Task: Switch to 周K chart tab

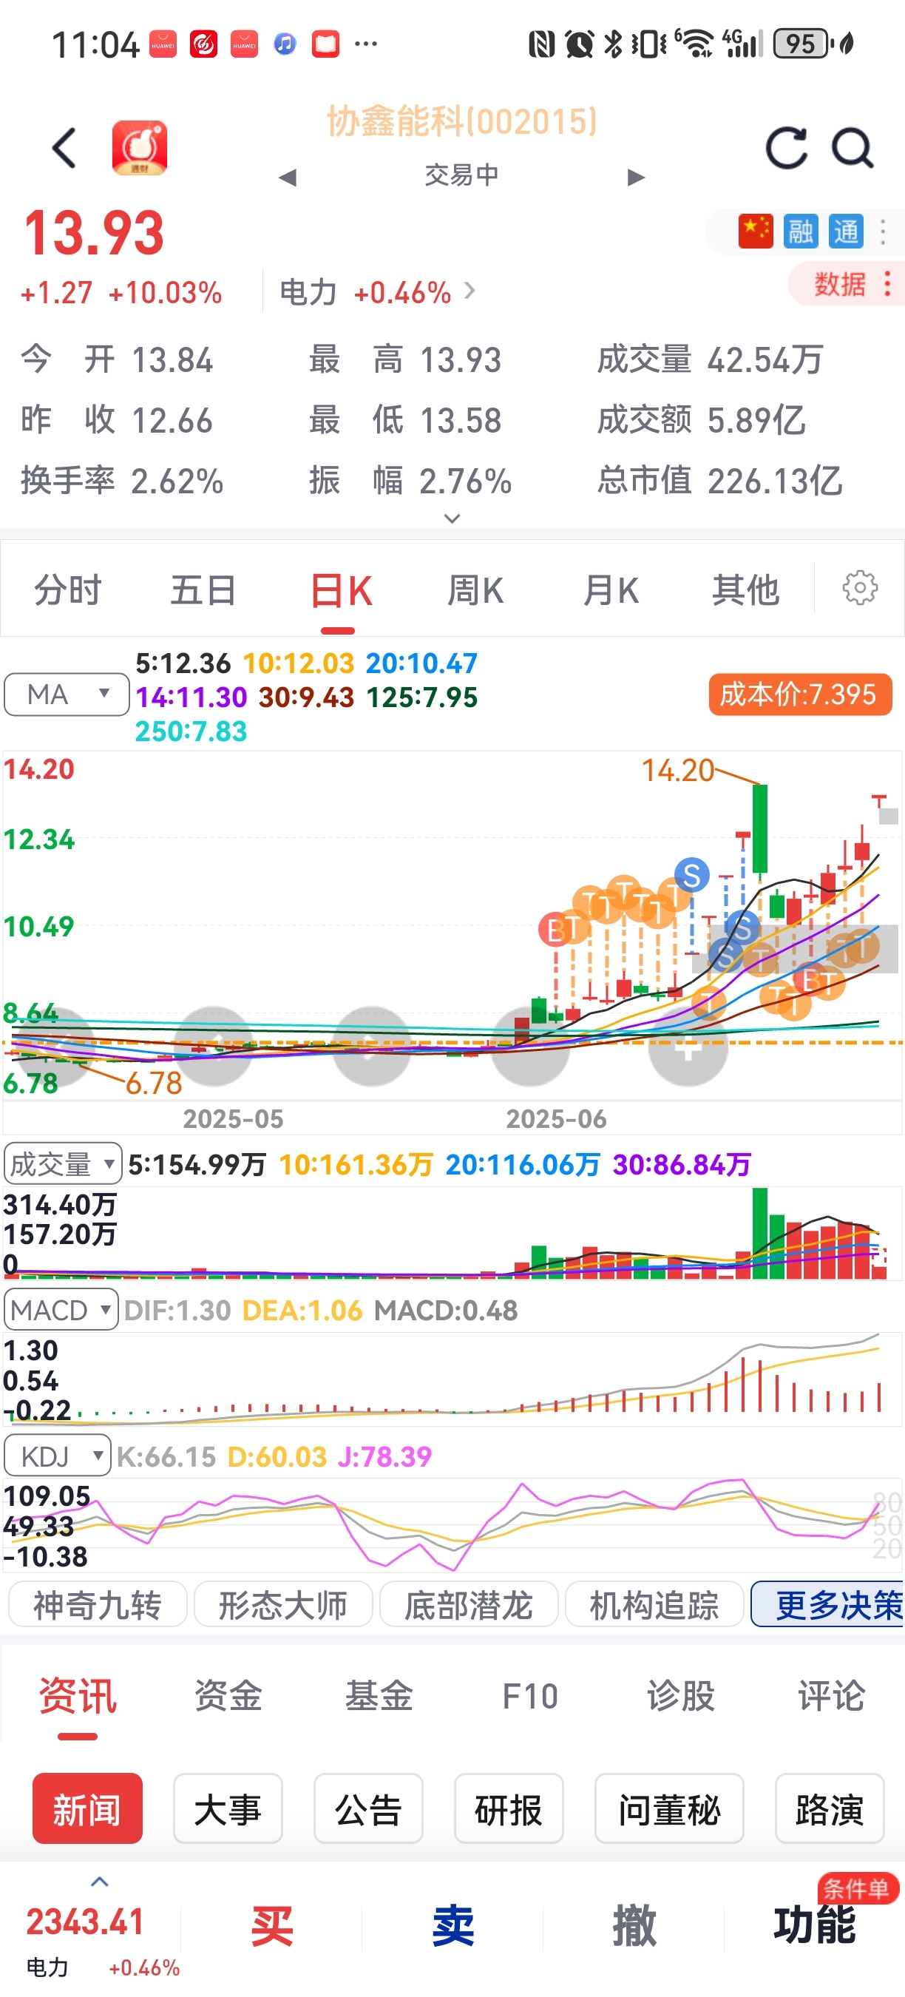Action: [475, 590]
